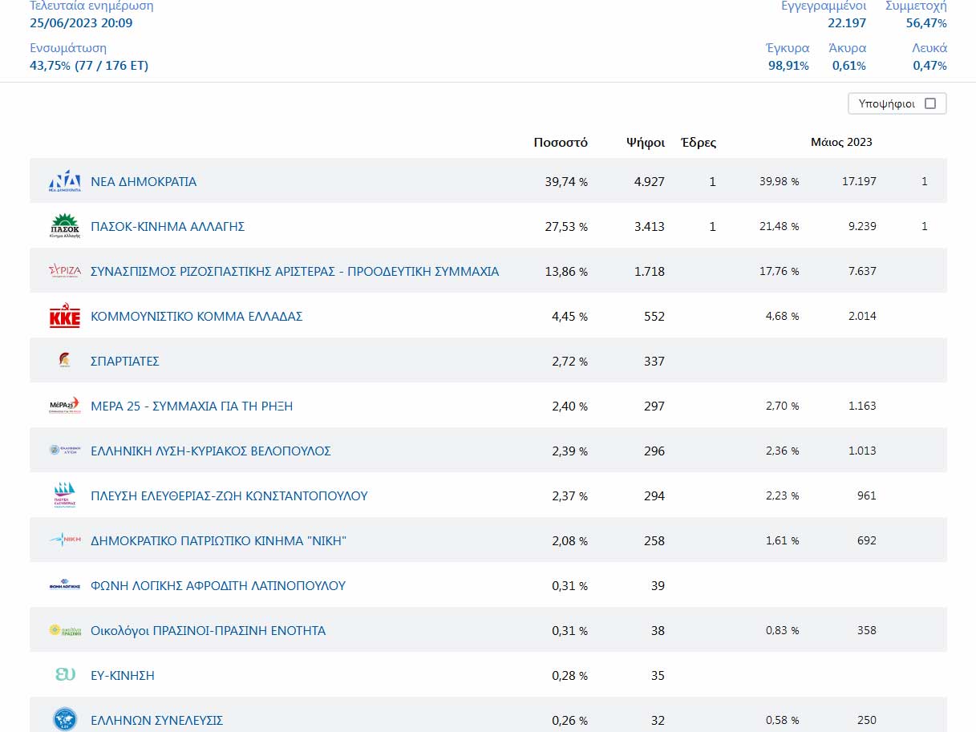Enable the Υποψήφιοι checkbox
The image size is (976, 732).
(930, 103)
